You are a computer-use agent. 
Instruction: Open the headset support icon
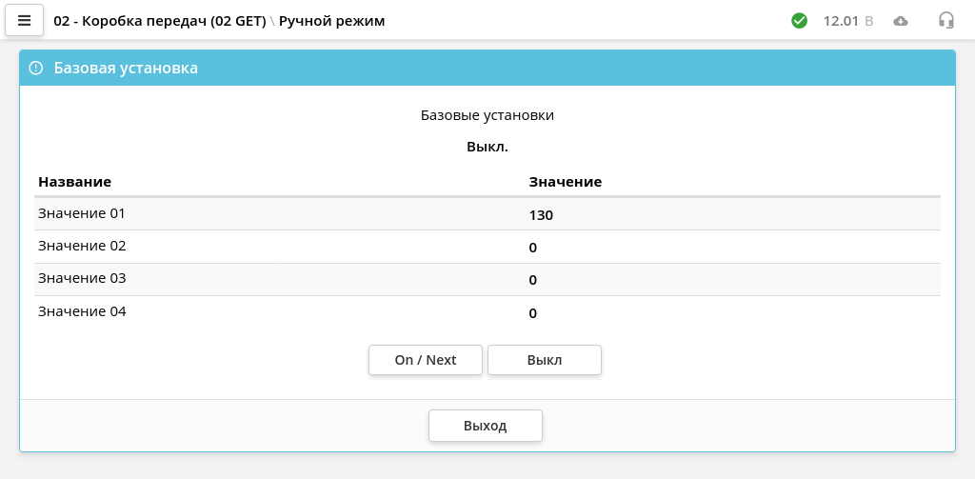[945, 21]
